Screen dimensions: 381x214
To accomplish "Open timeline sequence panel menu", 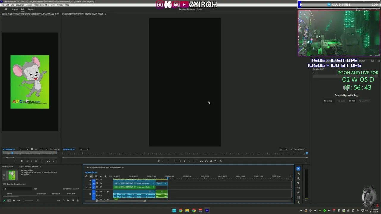I will click(x=123, y=167).
